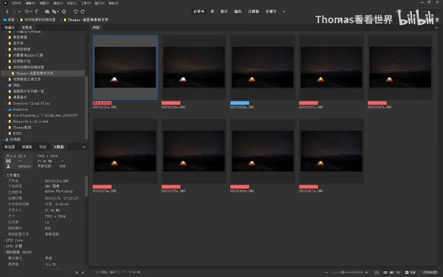Image resolution: width=443 pixels, height=277 pixels.
Task: Switch to the 收藏夹 tab
Action: 10,28
